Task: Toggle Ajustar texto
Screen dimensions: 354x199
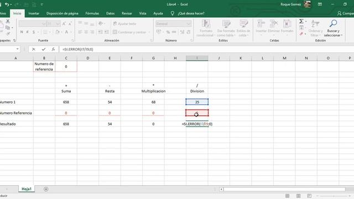Action: 124,24
